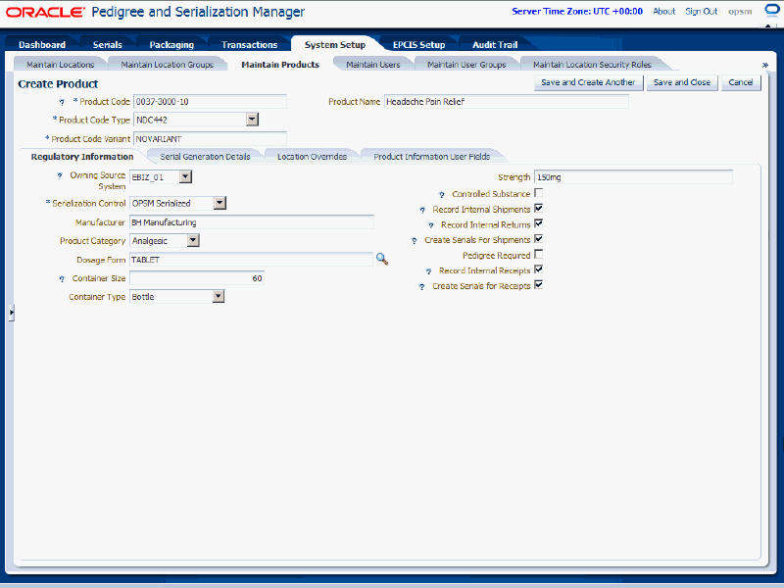Screen dimensions: 784x588
Task: Click into the Container Size field
Action: (x=197, y=278)
